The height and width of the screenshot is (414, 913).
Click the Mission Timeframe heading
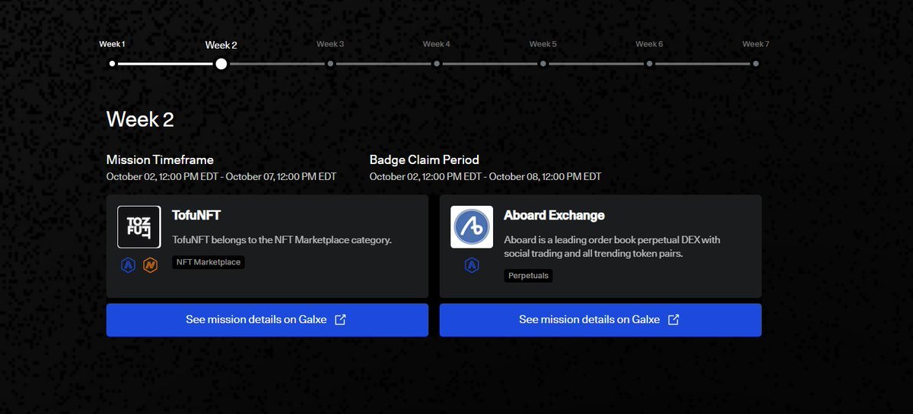pyautogui.click(x=160, y=160)
